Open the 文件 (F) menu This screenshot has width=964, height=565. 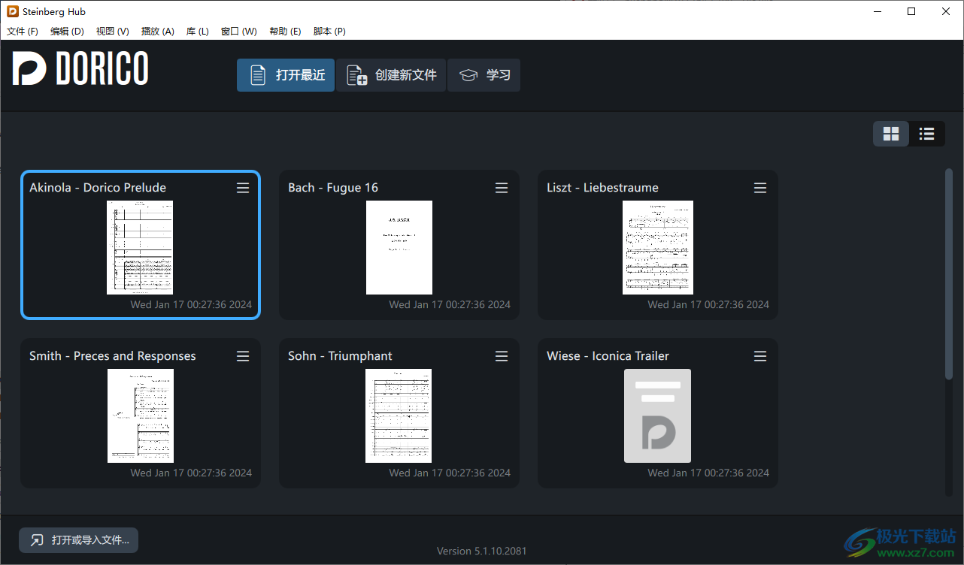click(x=23, y=32)
